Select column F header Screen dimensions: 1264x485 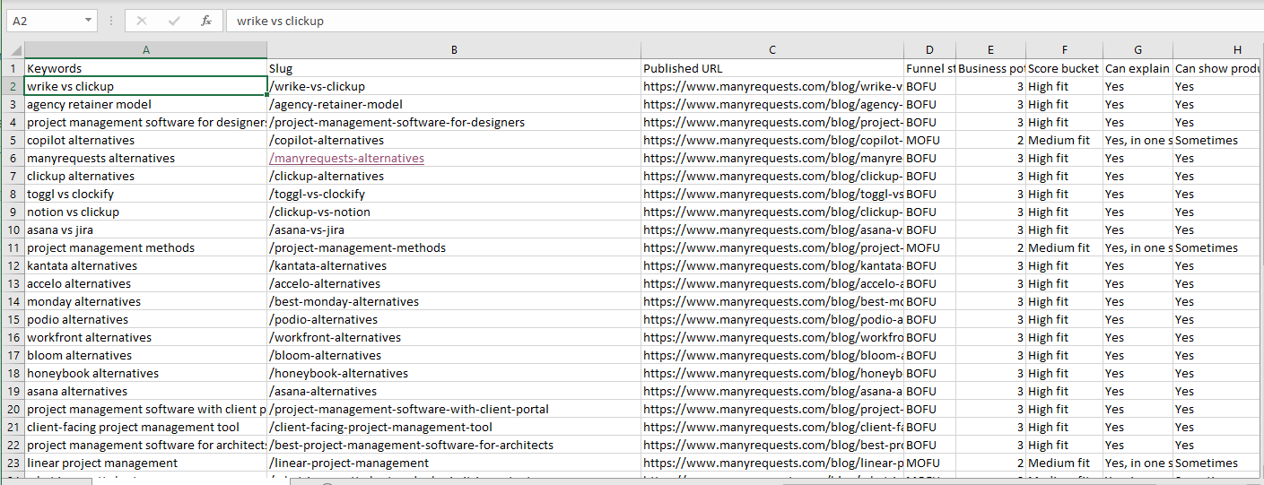point(1064,50)
